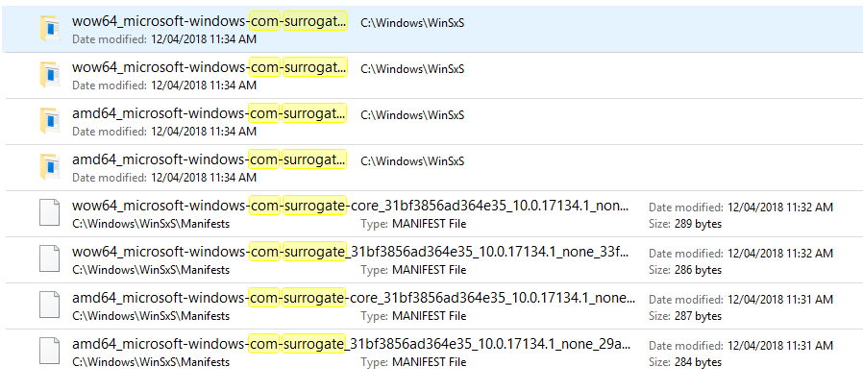Click Date modified 11:31 AM beside 287 bytes
The height and width of the screenshot is (391, 863).
coord(741,300)
